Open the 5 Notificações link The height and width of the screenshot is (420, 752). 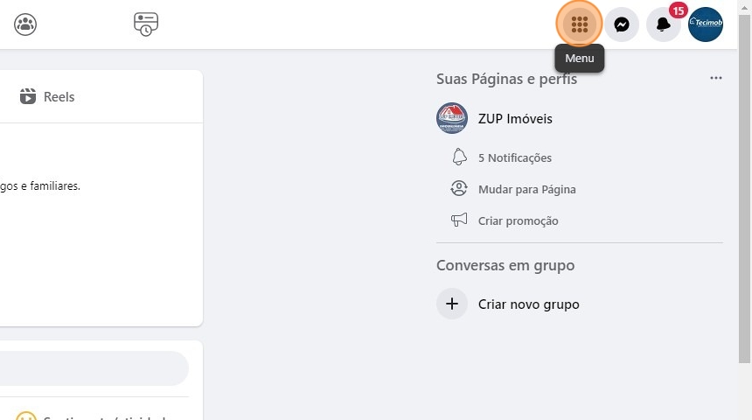point(515,158)
